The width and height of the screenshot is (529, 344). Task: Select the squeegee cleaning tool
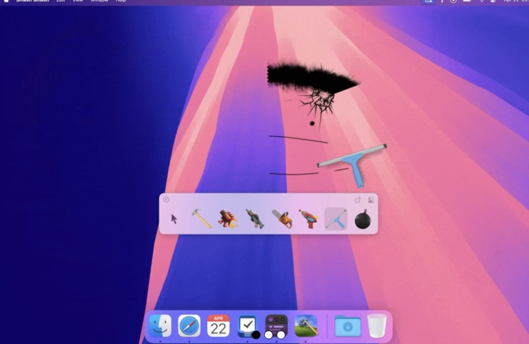tap(336, 219)
